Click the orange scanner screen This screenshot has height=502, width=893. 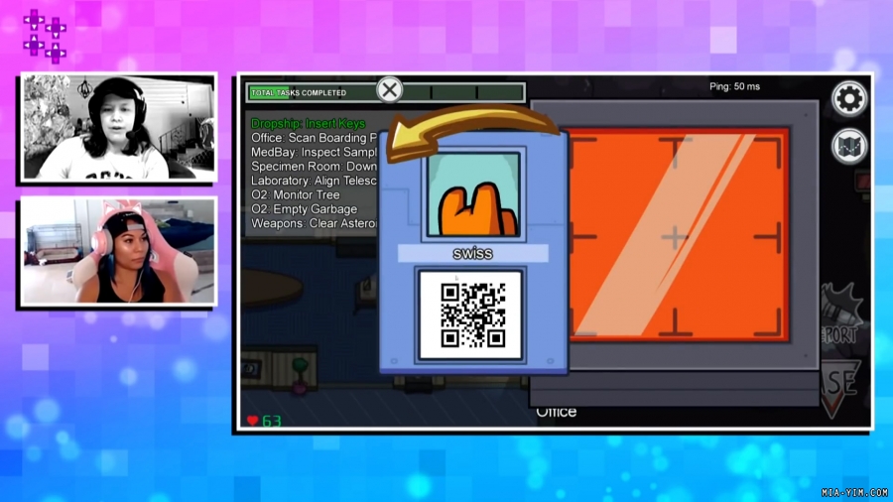point(679,235)
